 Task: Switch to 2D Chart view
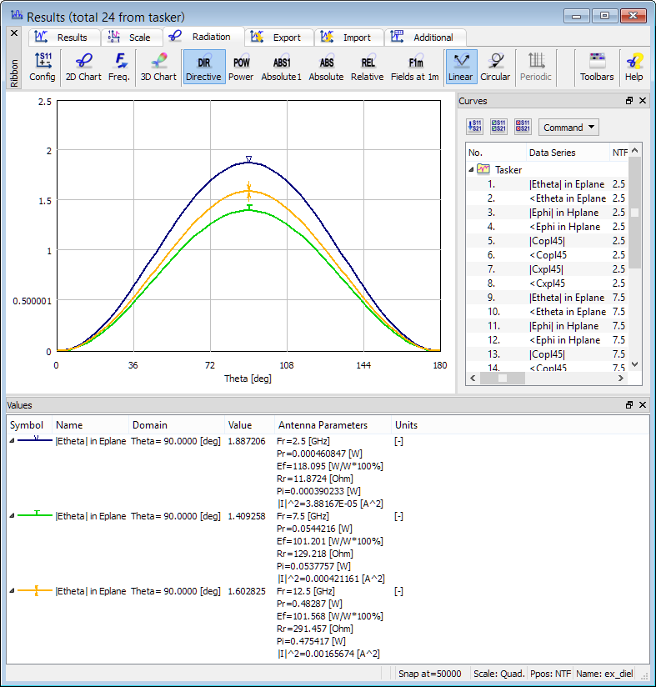click(x=83, y=67)
